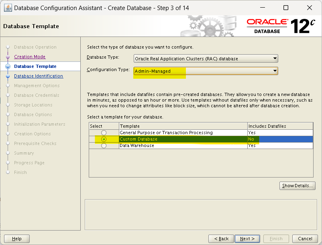Viewport: 322px width, 245px height.
Task: Click the Database Options step label
Action: click(33, 114)
